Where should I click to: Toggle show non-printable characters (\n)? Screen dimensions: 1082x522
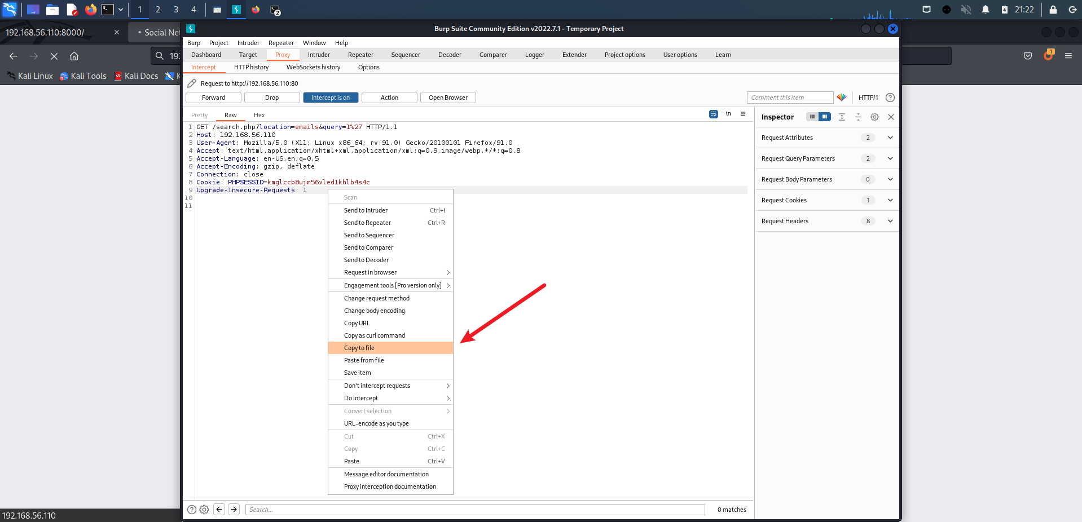click(728, 114)
